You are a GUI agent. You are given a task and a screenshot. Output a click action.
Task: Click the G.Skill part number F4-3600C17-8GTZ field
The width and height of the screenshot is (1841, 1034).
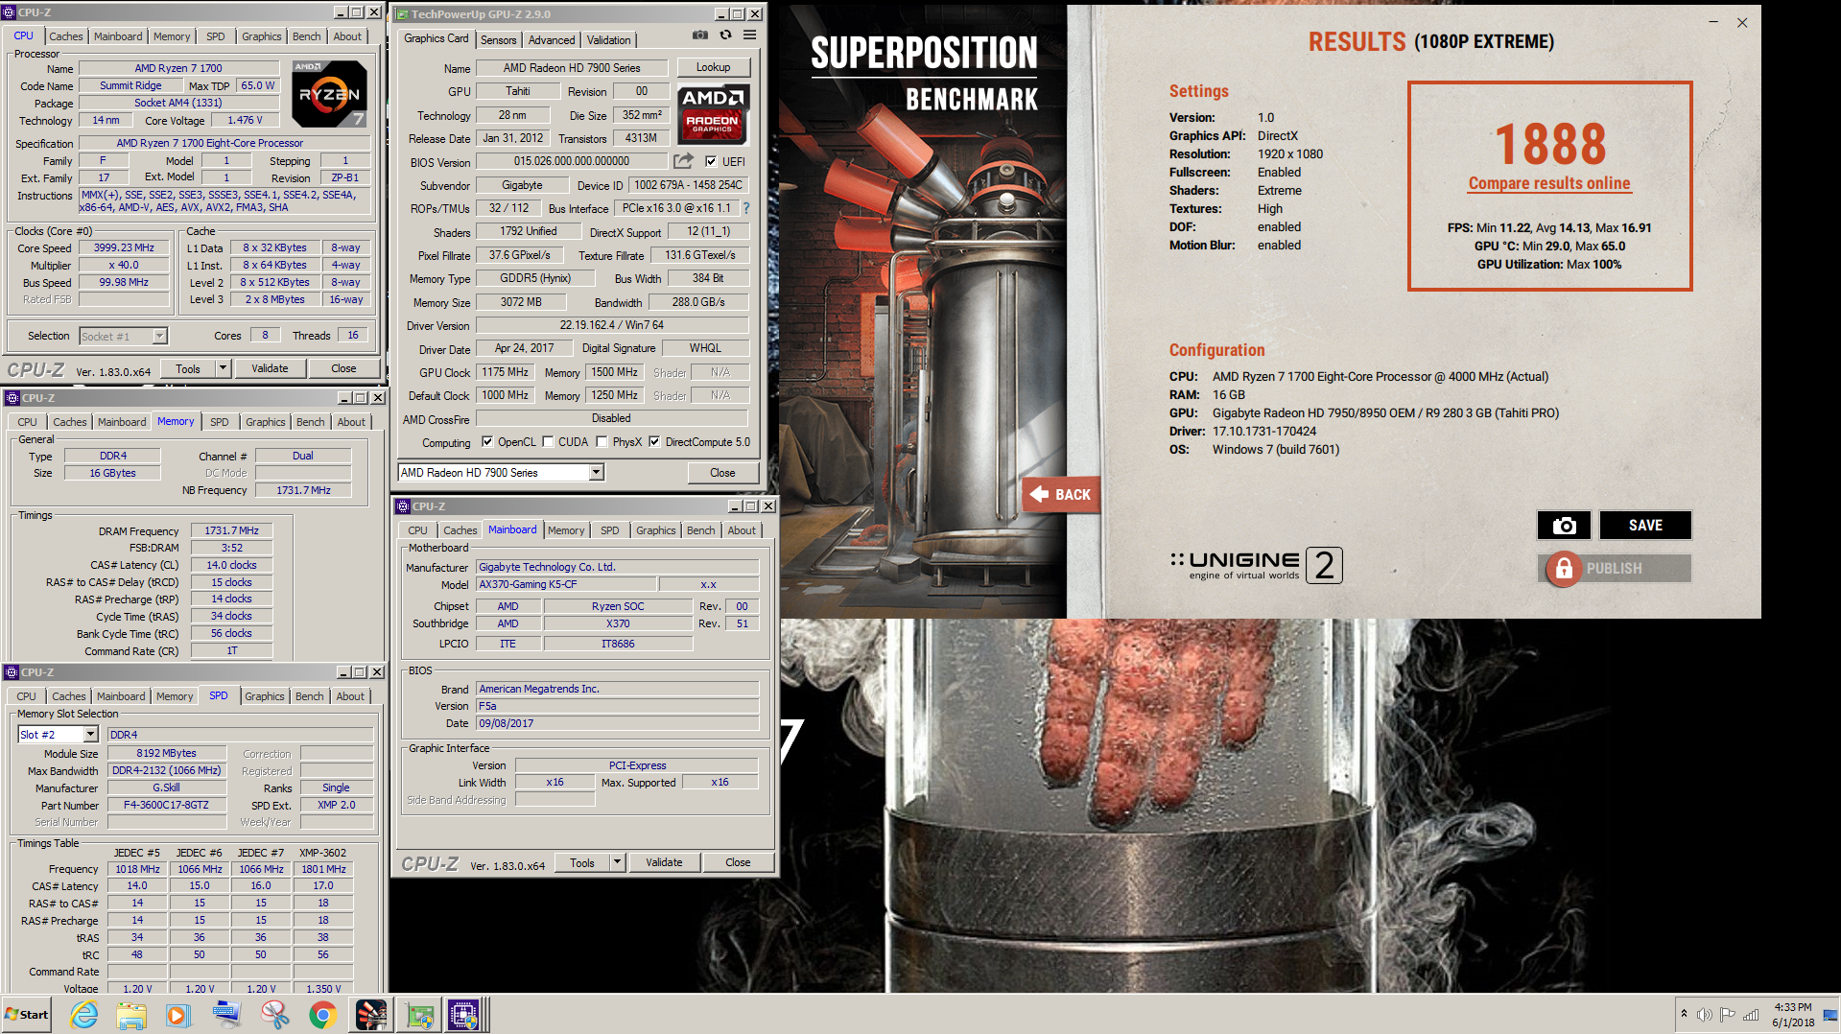coord(166,805)
